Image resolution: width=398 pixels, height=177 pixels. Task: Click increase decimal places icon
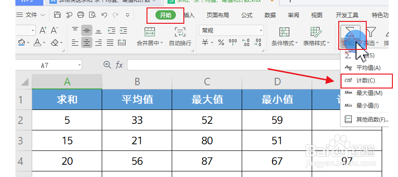pos(246,42)
